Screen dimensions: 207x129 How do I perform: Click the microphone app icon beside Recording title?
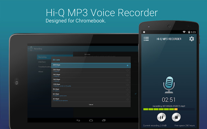point(31,48)
